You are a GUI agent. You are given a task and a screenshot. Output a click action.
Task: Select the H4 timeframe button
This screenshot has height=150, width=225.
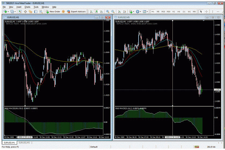(179, 11)
